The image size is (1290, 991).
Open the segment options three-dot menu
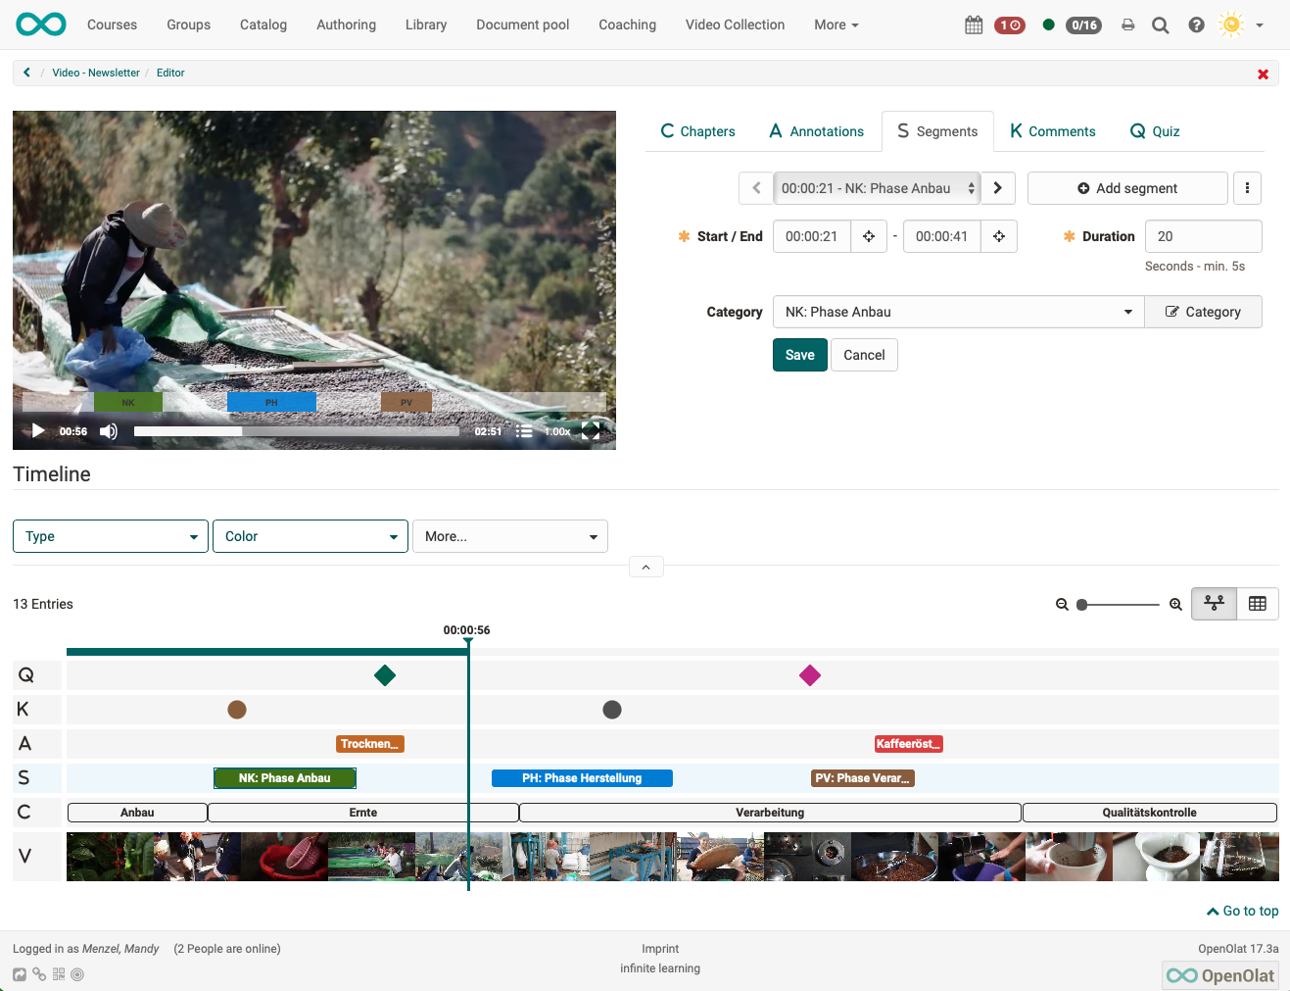tap(1247, 187)
